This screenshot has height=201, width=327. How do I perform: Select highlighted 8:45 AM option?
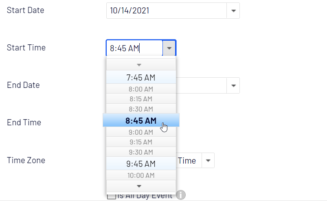(141, 120)
